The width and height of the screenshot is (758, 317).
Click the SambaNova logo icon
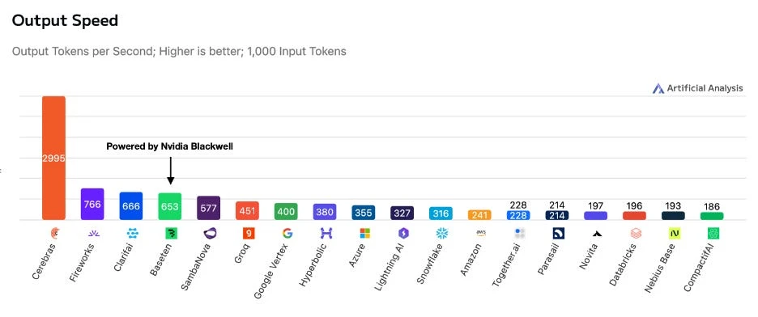[211, 234]
